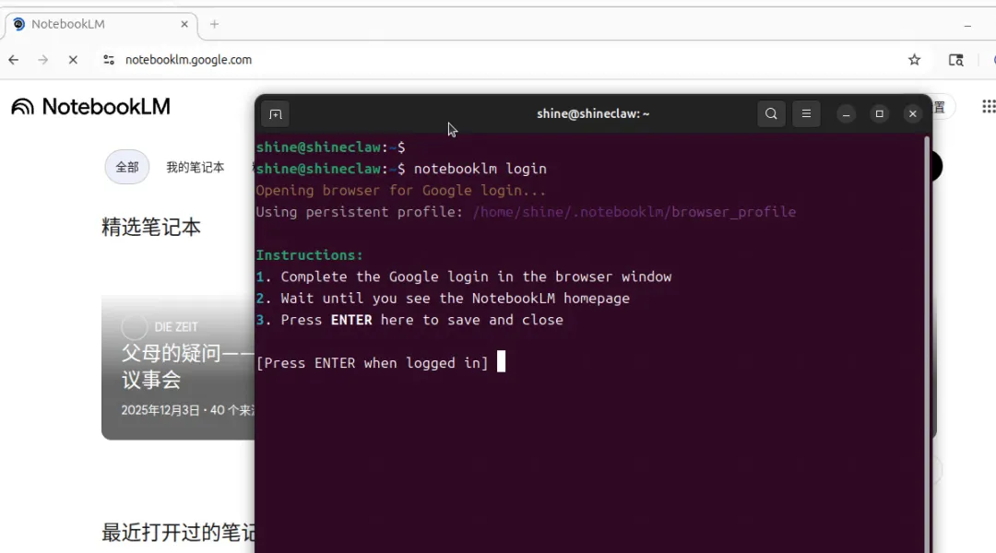The width and height of the screenshot is (996, 553).
Task: Open Google apps grid
Action: pyautogui.click(x=989, y=107)
